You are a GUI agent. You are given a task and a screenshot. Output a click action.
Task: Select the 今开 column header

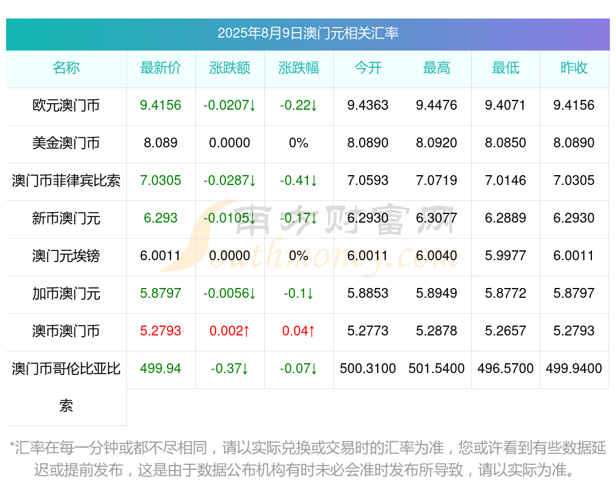(x=368, y=68)
